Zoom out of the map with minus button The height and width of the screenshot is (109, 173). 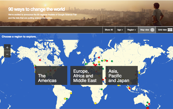pyautogui.click(x=7, y=54)
